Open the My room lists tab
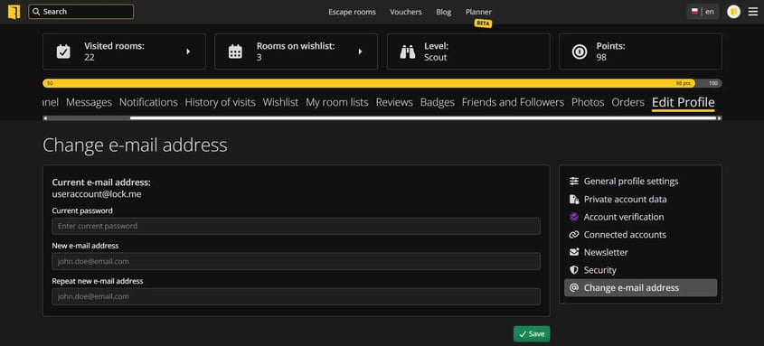 (x=336, y=102)
